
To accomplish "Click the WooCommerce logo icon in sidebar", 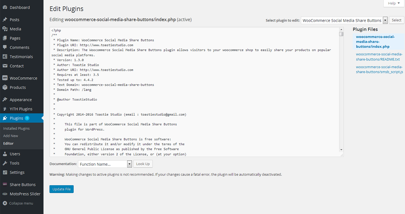I will (5, 78).
